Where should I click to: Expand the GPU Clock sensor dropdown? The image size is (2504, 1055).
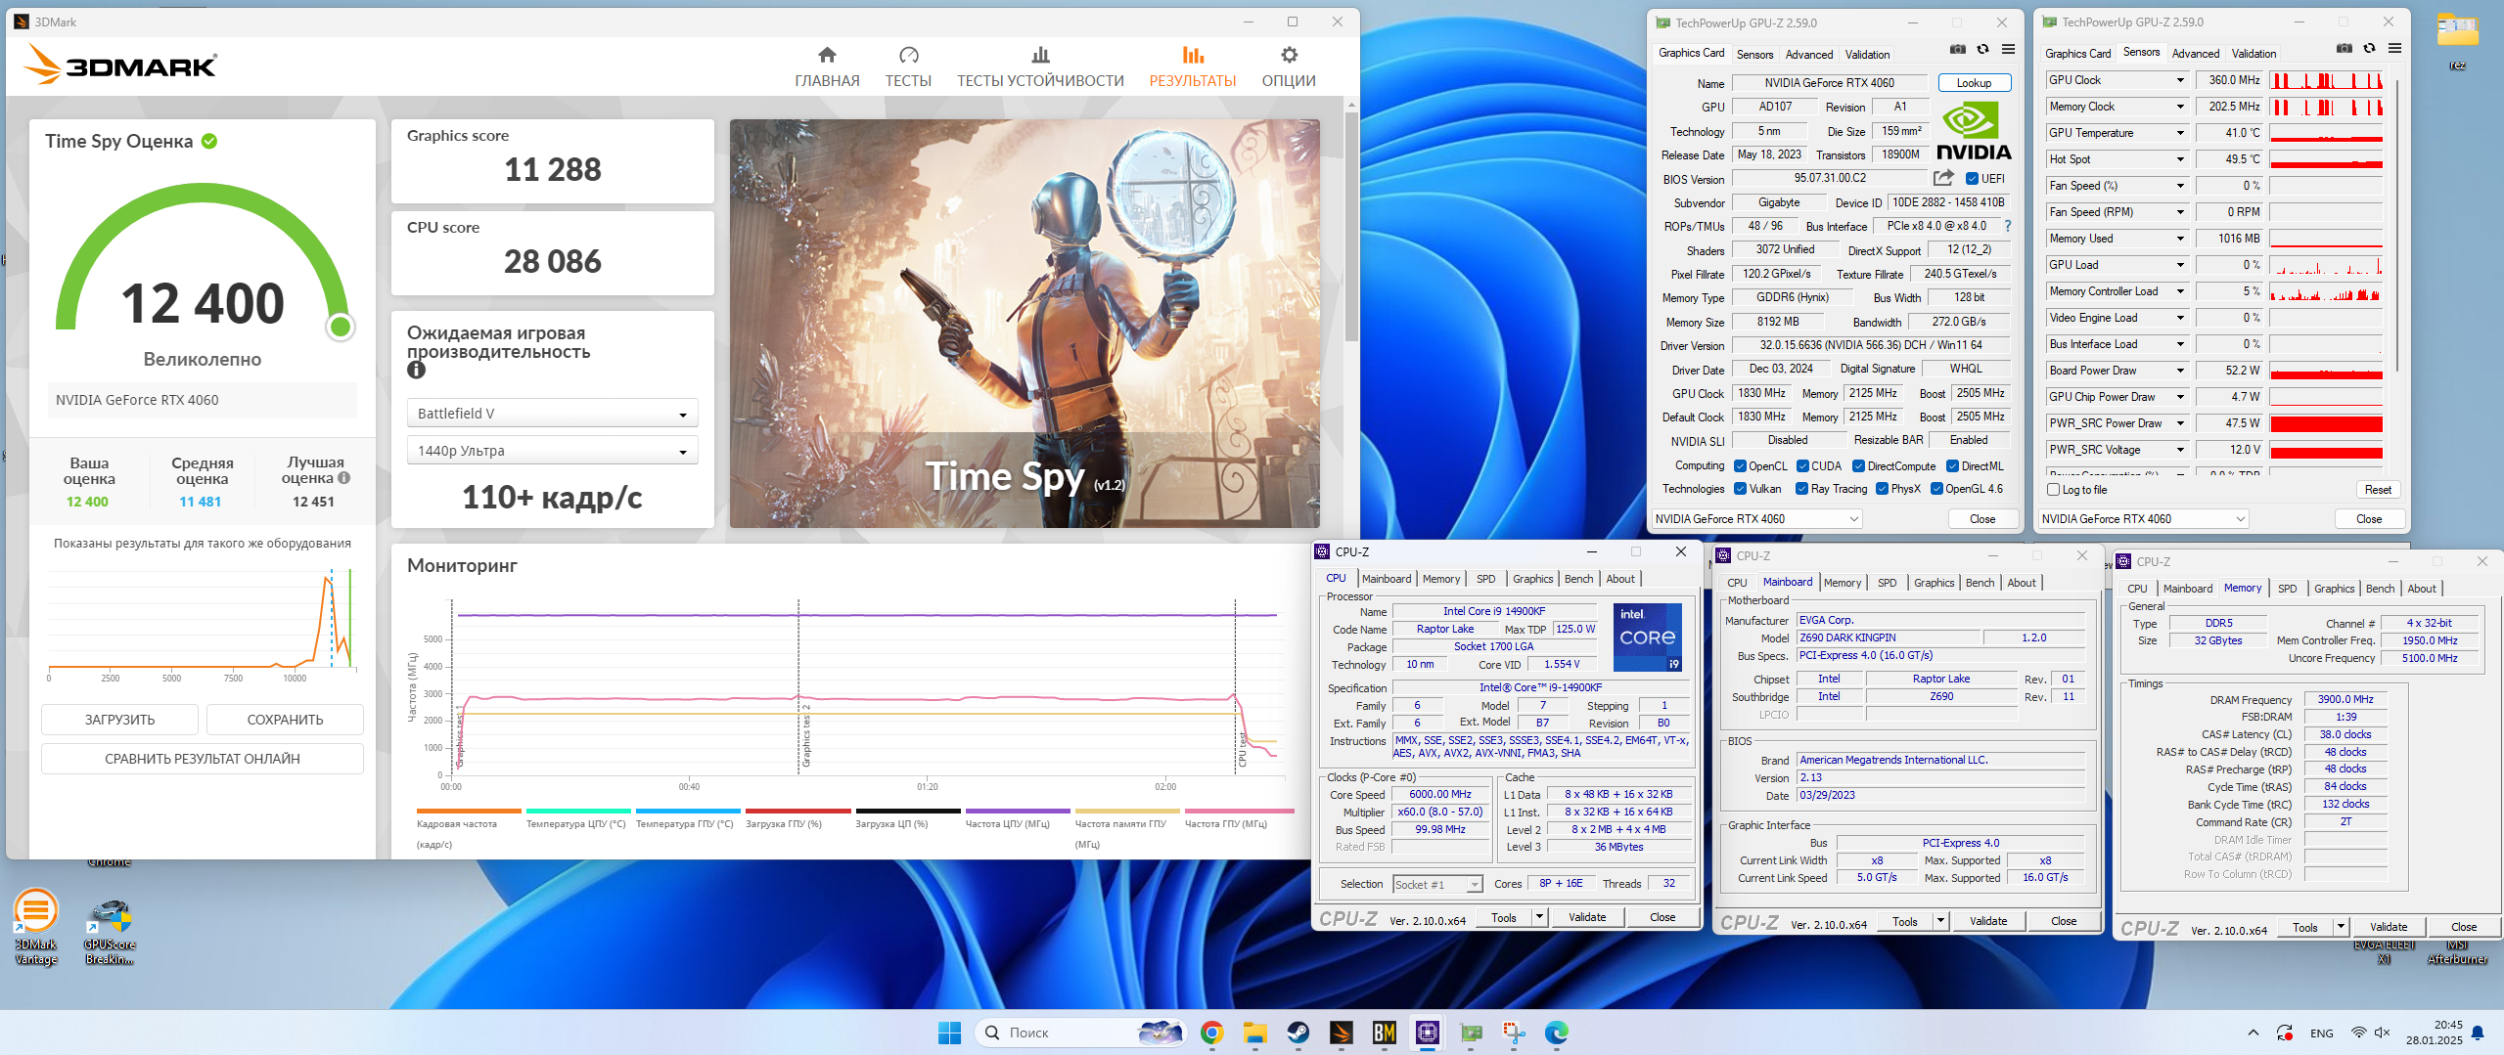click(x=2180, y=80)
